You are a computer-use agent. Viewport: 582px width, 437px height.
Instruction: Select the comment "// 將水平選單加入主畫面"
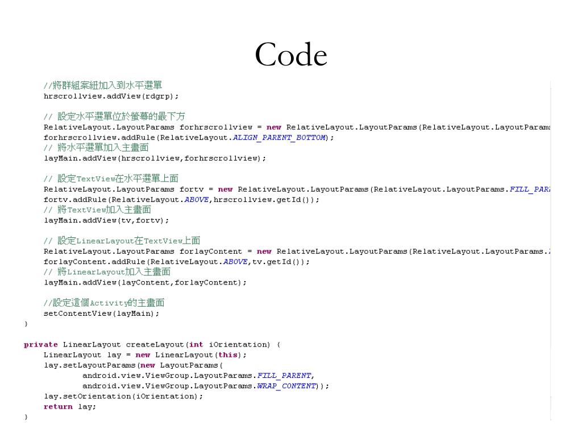coord(96,147)
